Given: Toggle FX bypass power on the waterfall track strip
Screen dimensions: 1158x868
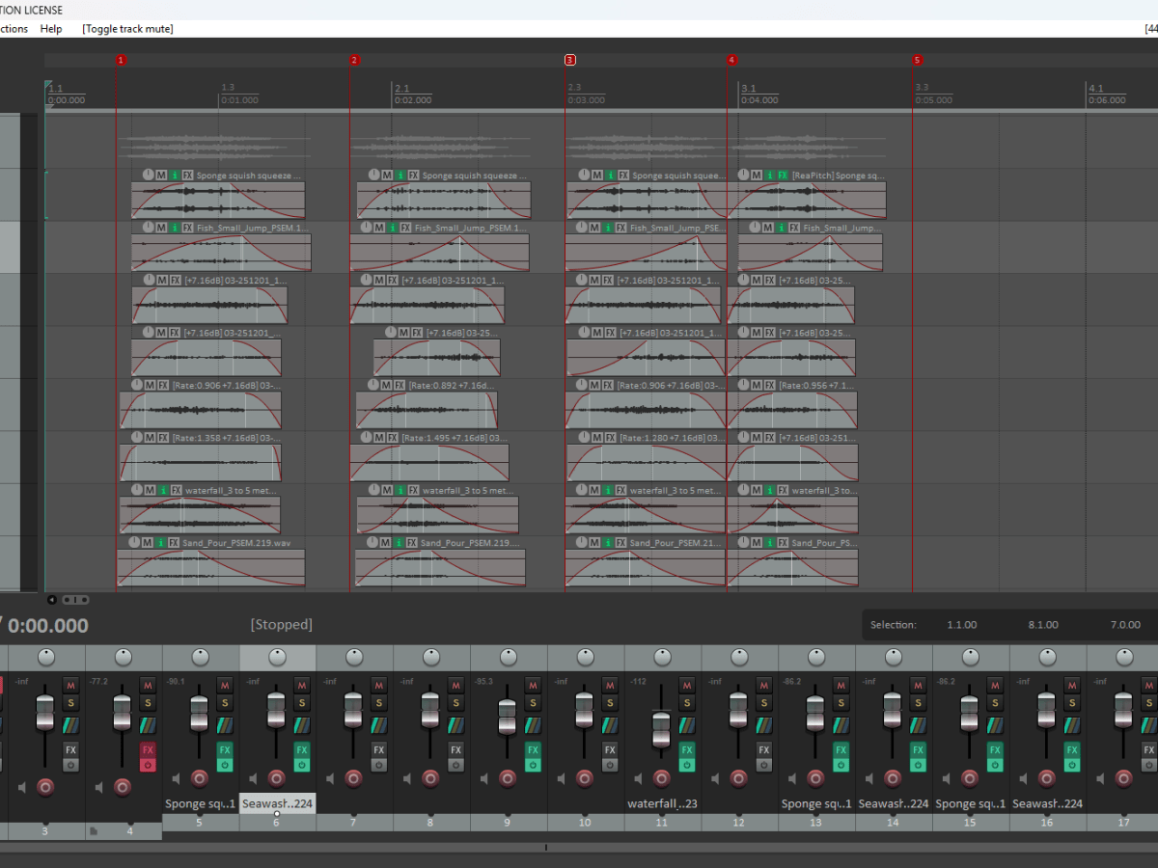Looking at the screenshot, I should coord(687,763).
